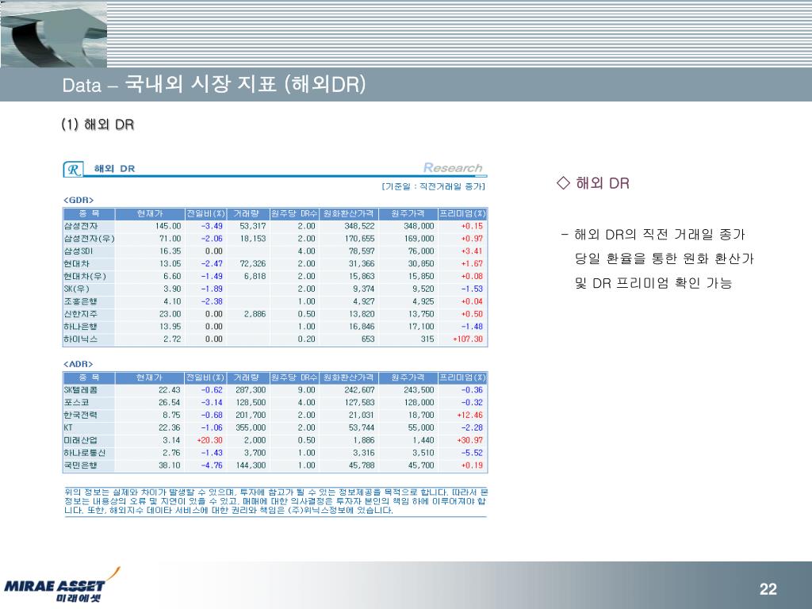Click the '[기준일 : 직전거래일 종가]' note
812x609 pixels.
tap(434, 186)
